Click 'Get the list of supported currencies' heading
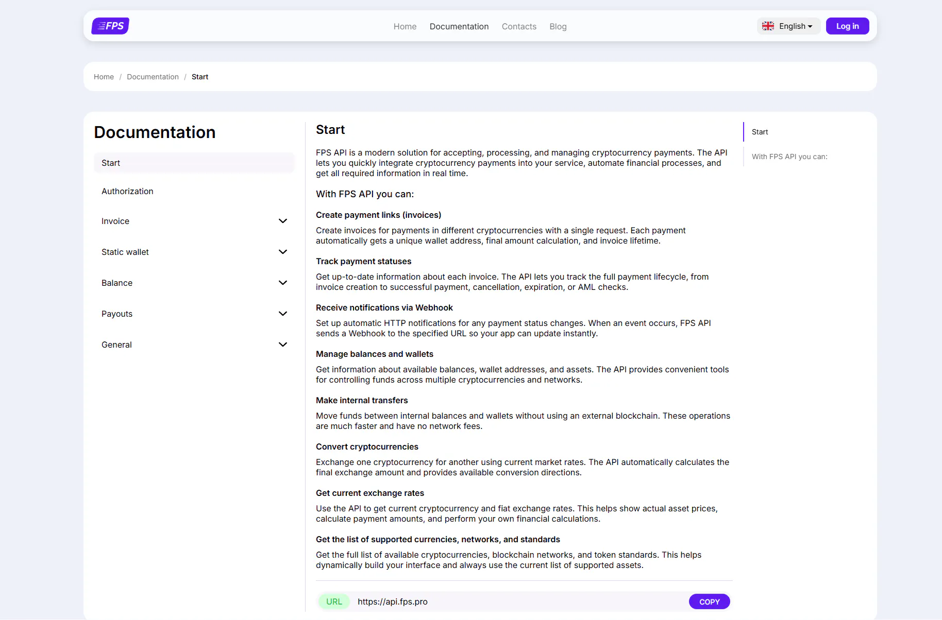Screen dimensions: 942x620 coord(438,539)
